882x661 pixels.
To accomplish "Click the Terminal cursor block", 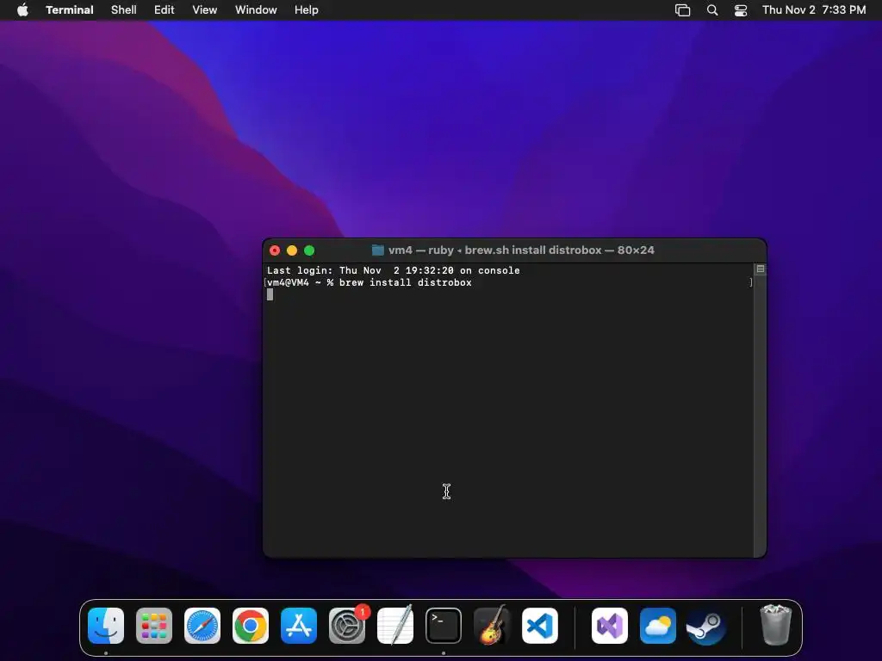I will click(x=270, y=294).
